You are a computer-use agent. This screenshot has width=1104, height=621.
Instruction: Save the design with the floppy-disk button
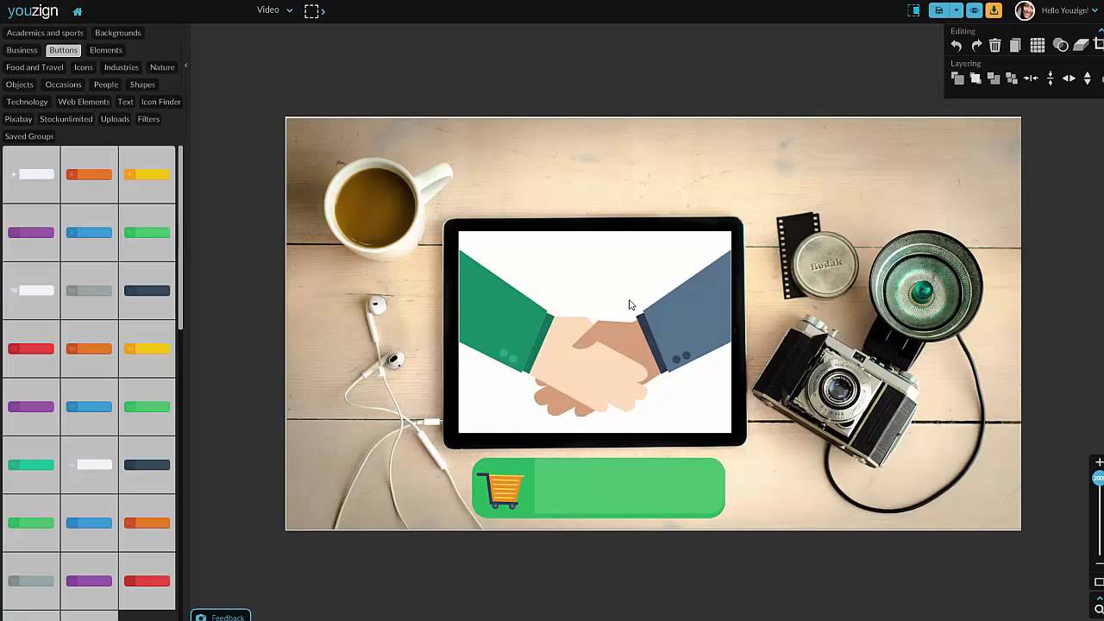coord(939,10)
